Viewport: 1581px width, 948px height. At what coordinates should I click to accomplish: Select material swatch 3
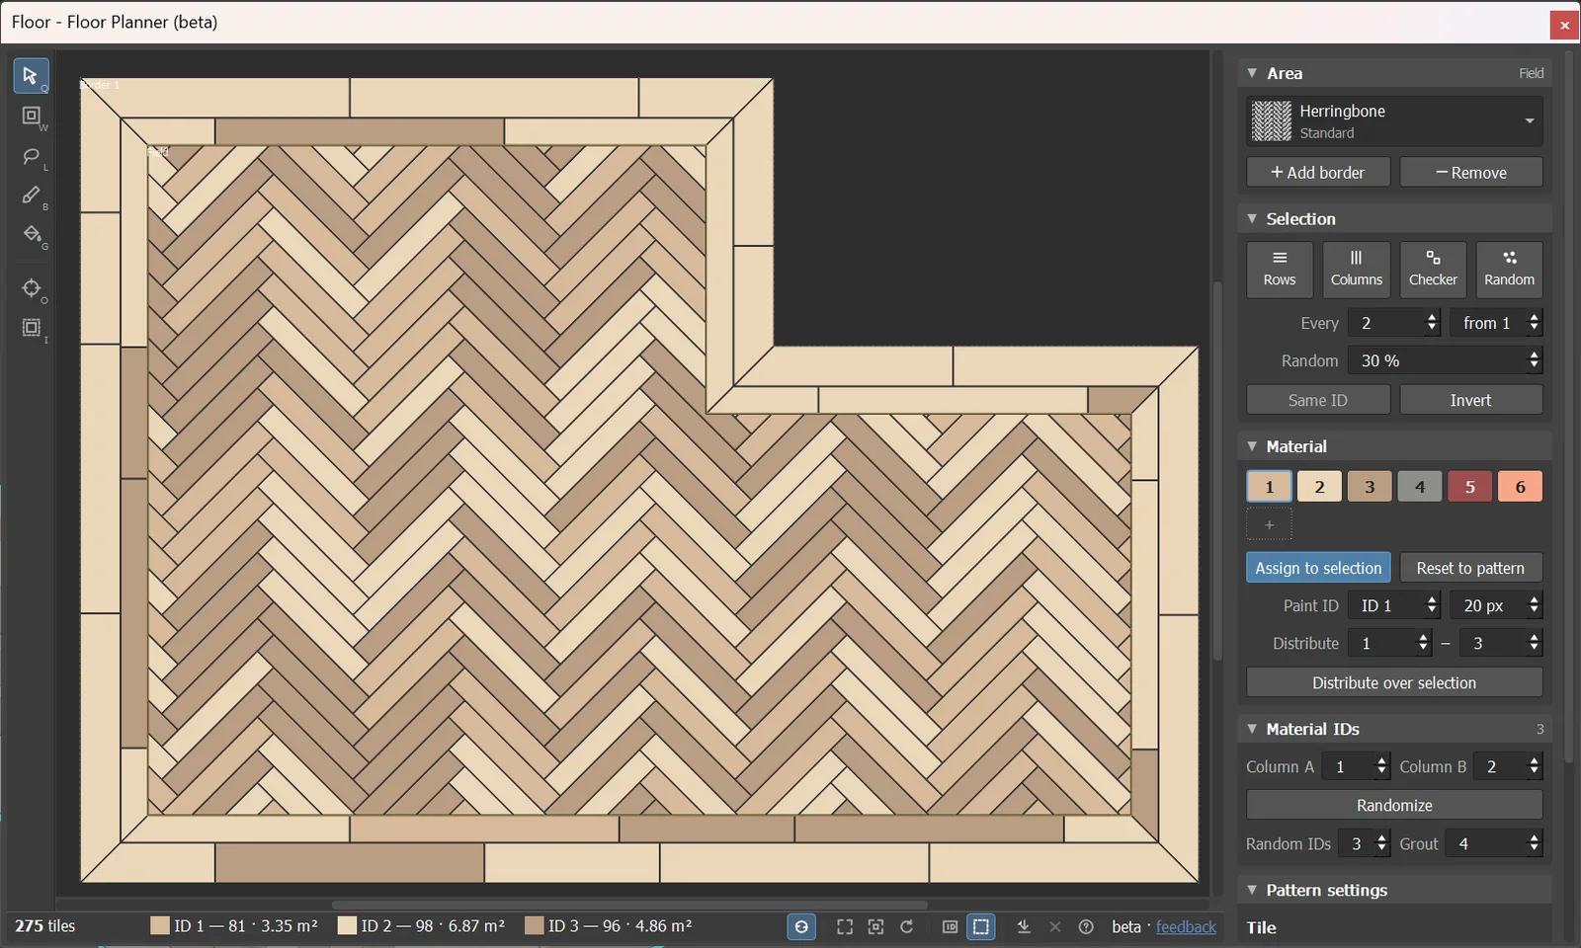click(1370, 486)
